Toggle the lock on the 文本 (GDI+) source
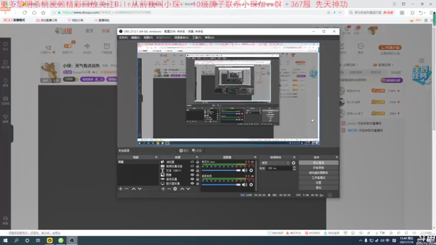The width and height of the screenshot is (436, 245). click(x=197, y=170)
